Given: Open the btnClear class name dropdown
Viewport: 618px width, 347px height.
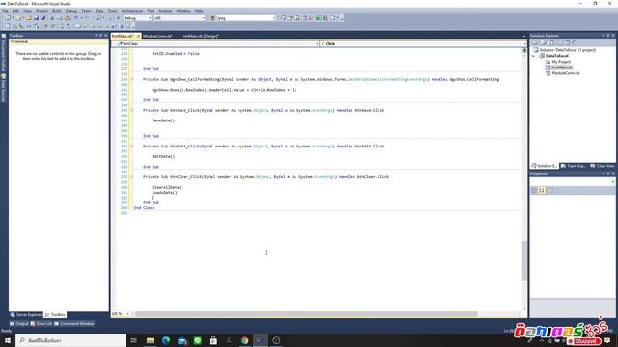Looking at the screenshot, I should [317, 43].
